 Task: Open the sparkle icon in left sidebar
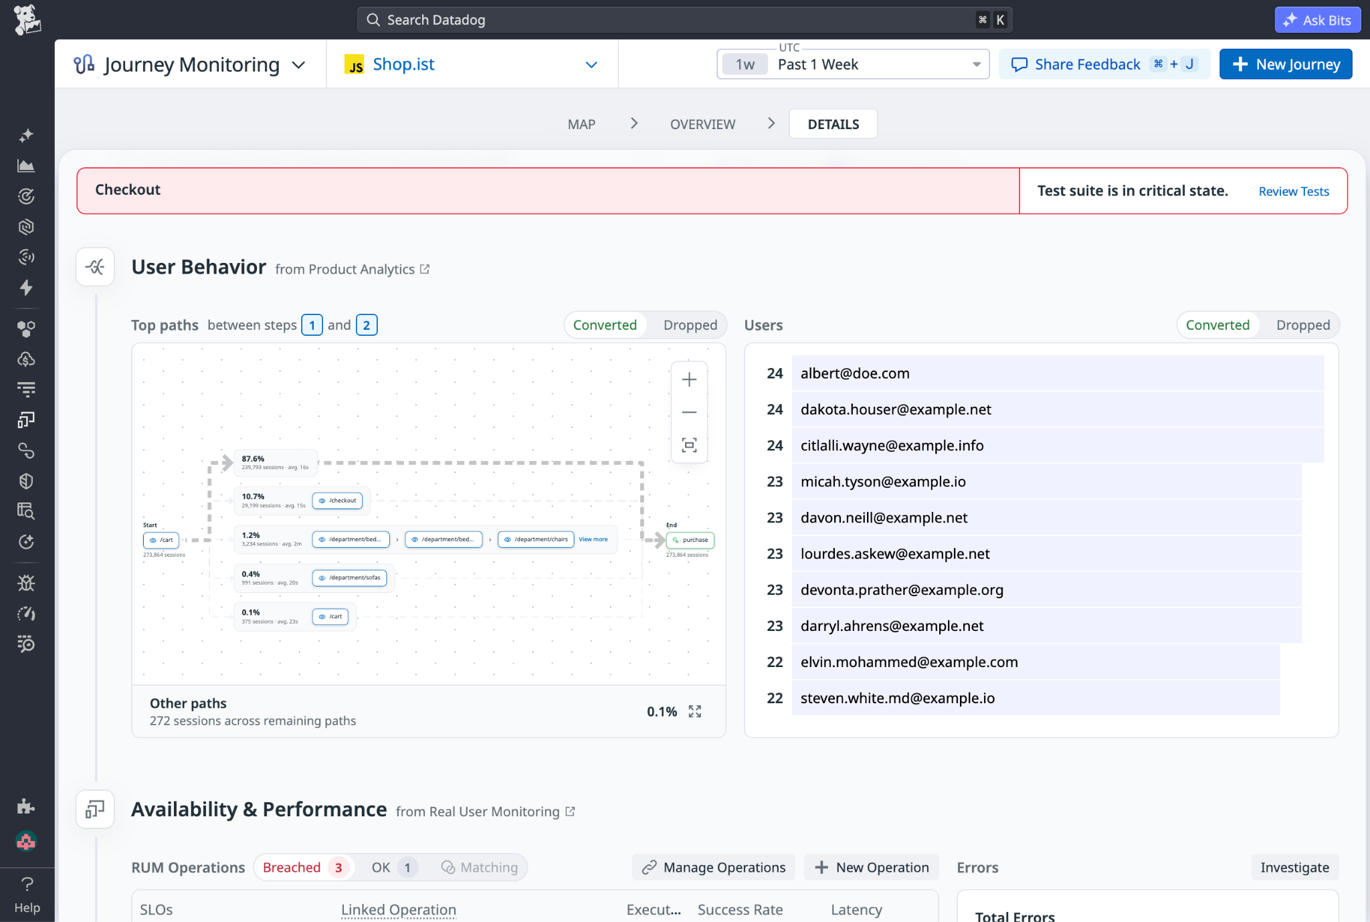[26, 136]
